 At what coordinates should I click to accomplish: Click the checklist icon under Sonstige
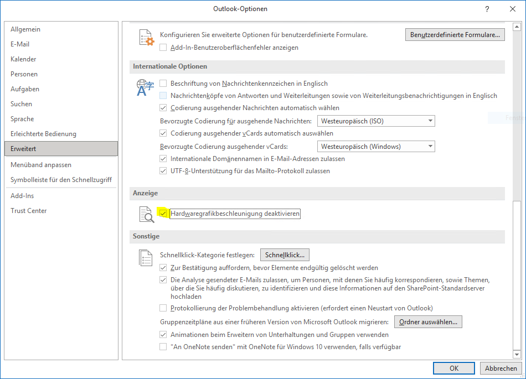(146, 258)
